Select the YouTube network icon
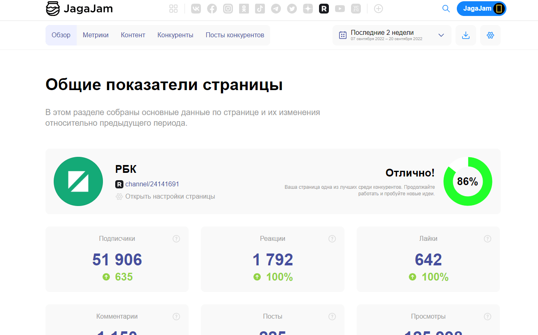The width and height of the screenshot is (538, 335). [x=340, y=9]
